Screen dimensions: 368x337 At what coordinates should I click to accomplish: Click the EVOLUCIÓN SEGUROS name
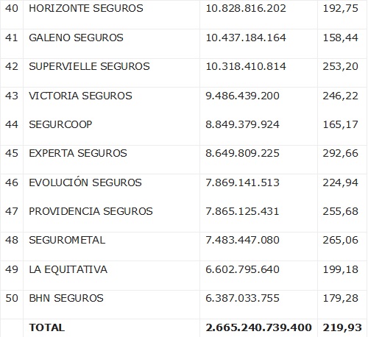[85, 182]
